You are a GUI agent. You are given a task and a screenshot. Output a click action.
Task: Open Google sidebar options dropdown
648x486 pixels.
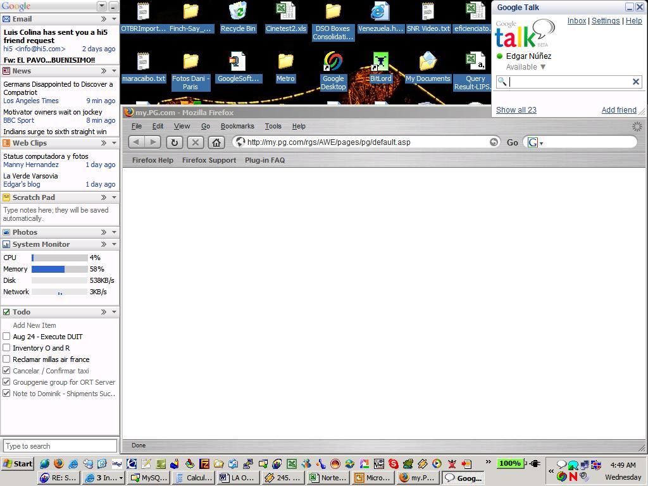(102, 6)
